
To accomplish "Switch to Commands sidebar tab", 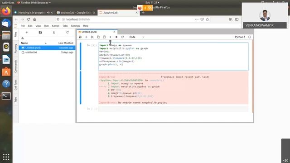I will 16,66.
